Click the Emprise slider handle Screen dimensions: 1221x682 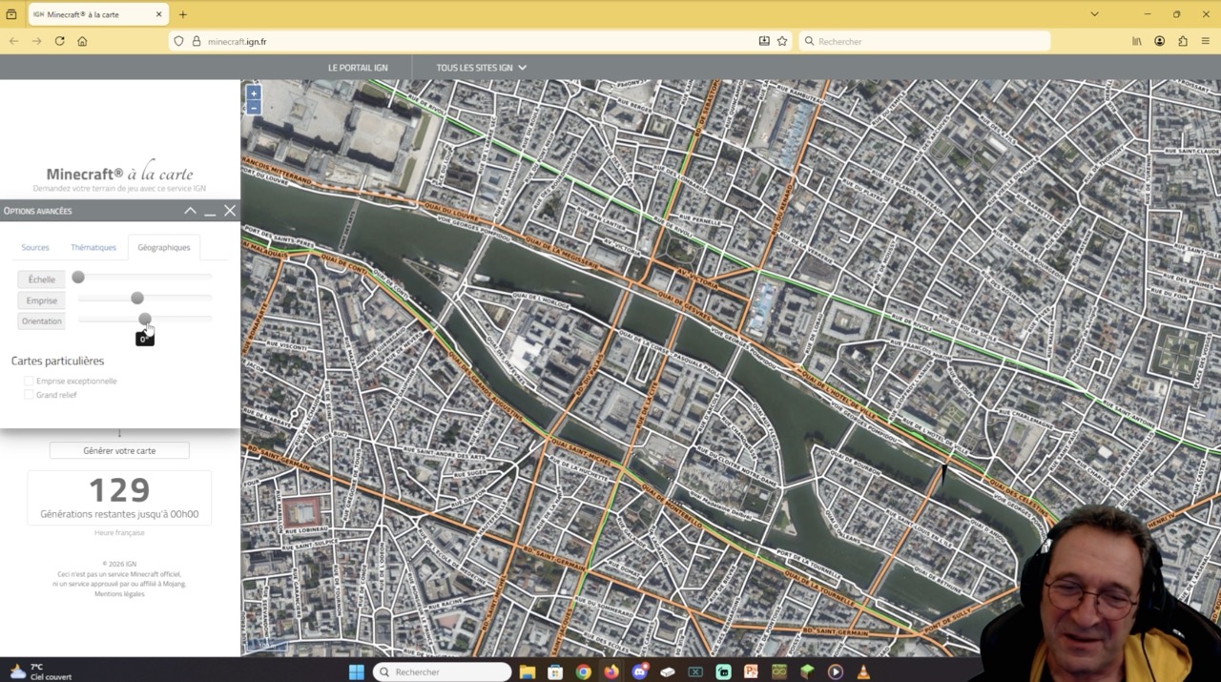[x=137, y=299]
